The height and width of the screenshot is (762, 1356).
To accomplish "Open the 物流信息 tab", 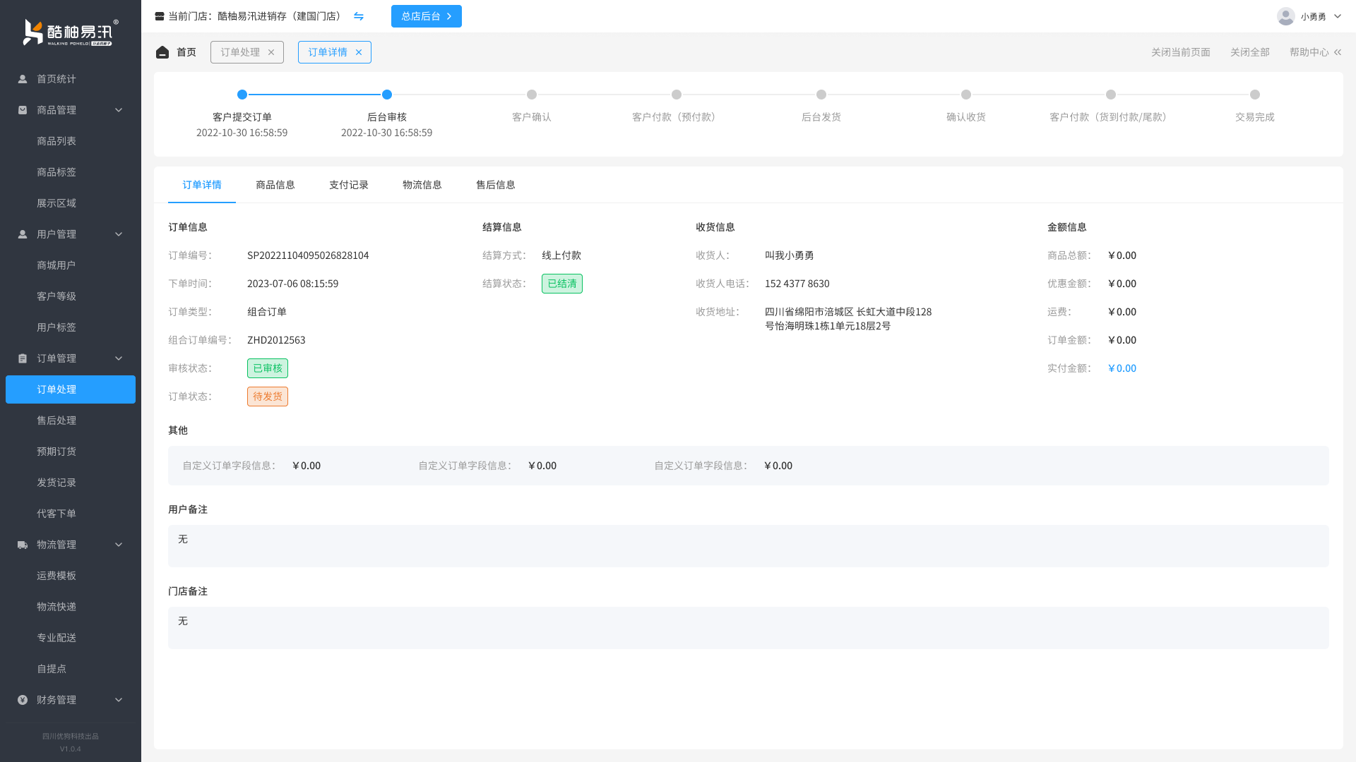I will pyautogui.click(x=422, y=185).
